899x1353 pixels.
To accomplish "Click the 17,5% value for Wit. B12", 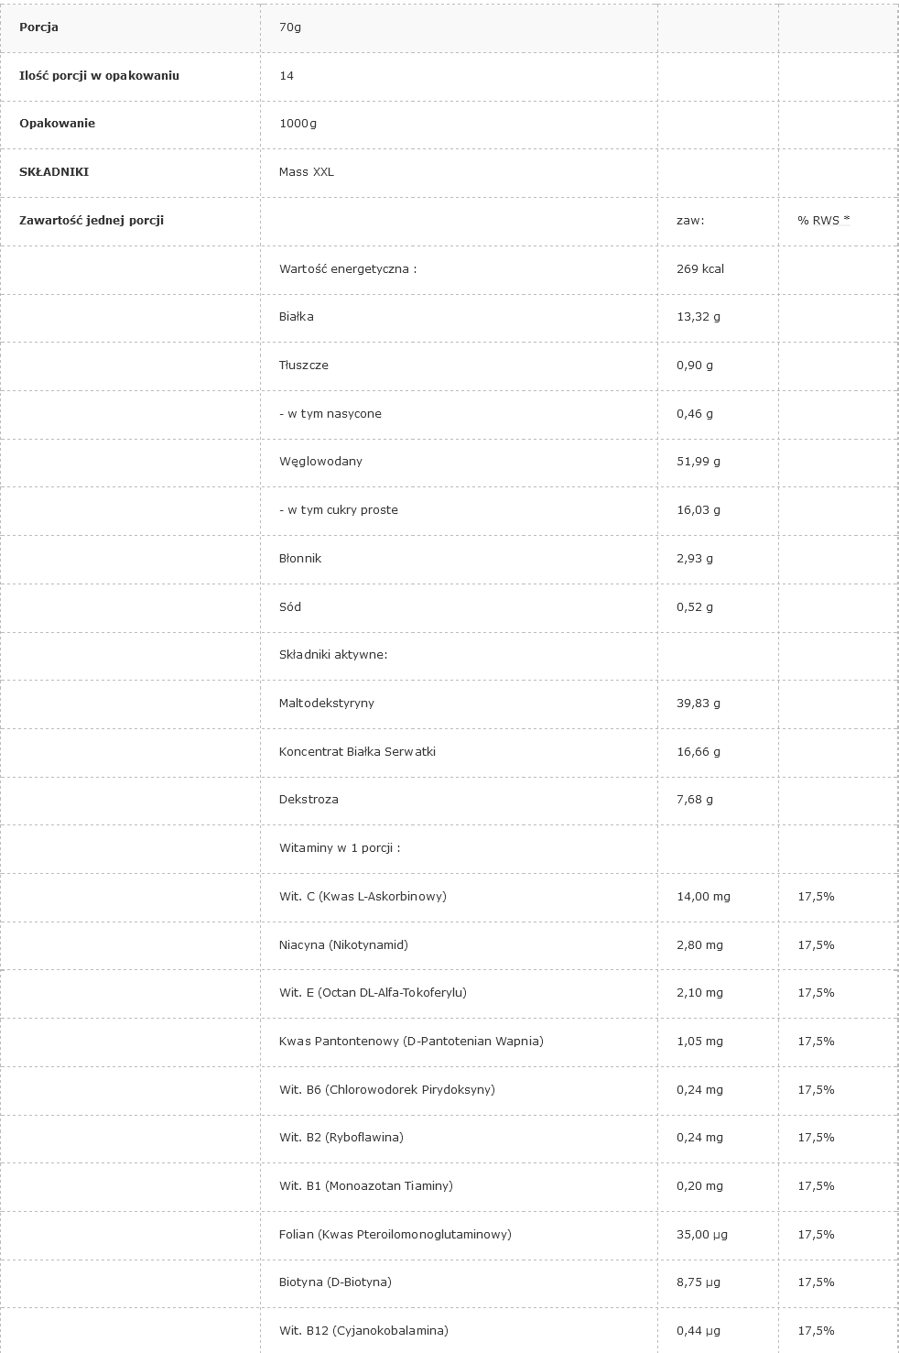I will (x=816, y=1331).
